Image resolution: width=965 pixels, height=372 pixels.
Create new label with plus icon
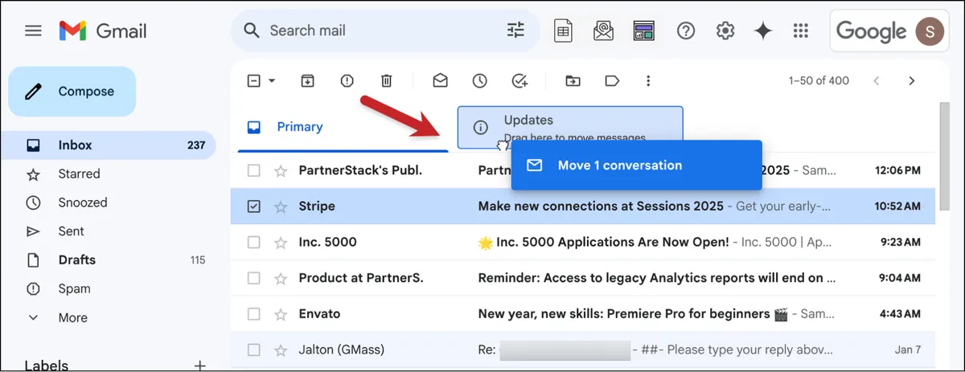tap(200, 366)
